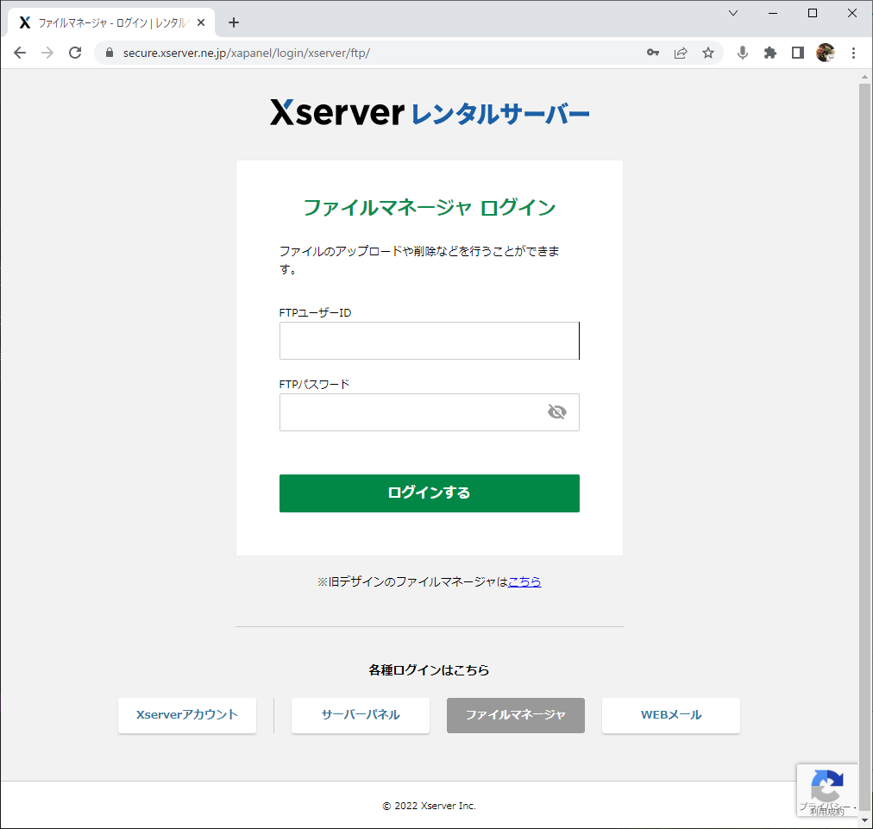
Task: Focus the FTPユーザーID input field
Action: (x=430, y=341)
